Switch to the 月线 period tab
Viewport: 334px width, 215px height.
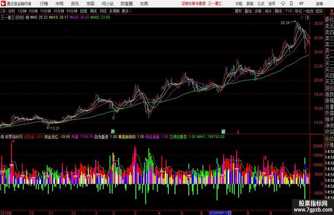tap(103, 11)
